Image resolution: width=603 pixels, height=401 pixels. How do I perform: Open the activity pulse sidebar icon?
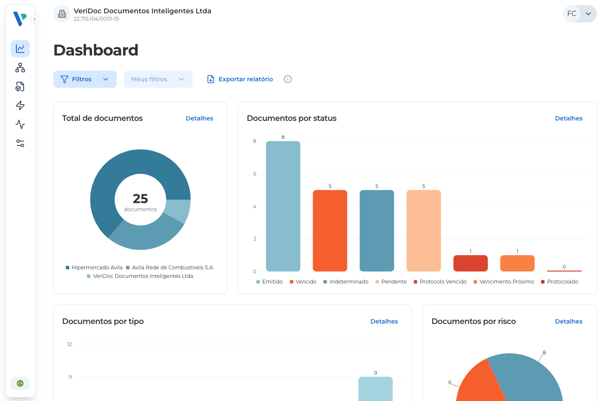tap(20, 124)
